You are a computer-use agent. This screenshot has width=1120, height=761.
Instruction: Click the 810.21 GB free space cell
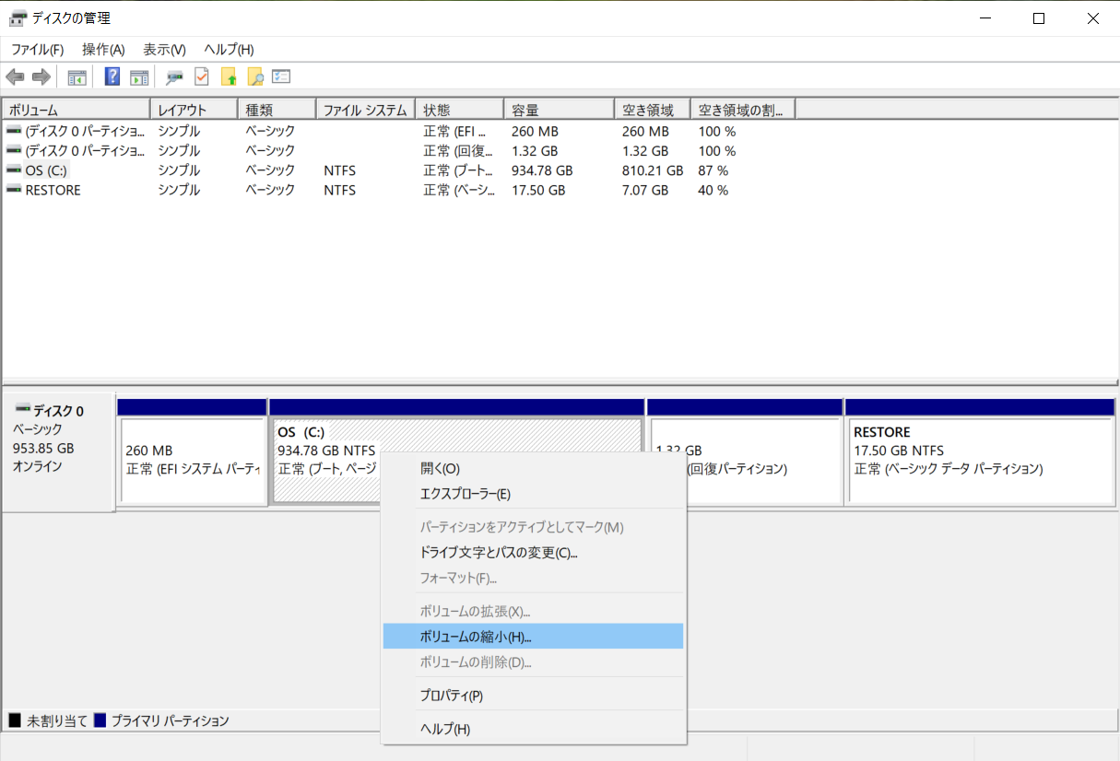(x=653, y=170)
